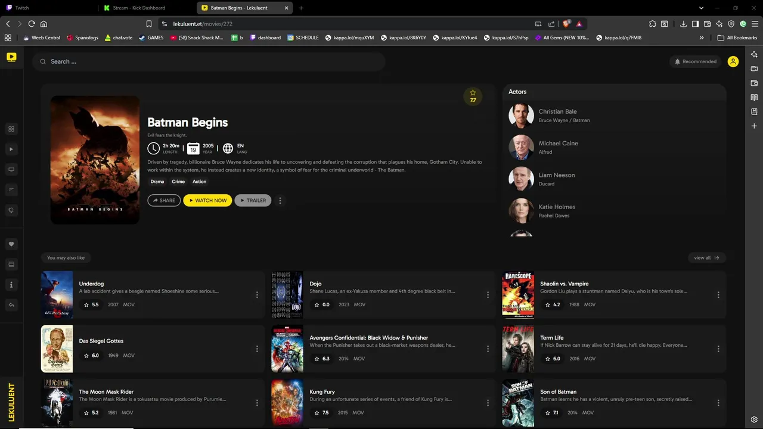The height and width of the screenshot is (429, 763).
Task: Click the SHARE button
Action: [x=164, y=201]
